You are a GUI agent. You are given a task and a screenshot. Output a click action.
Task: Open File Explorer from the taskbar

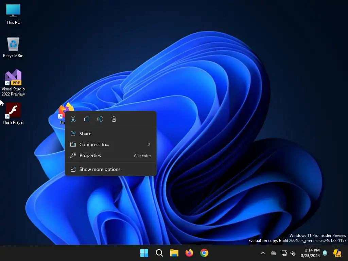click(x=174, y=253)
